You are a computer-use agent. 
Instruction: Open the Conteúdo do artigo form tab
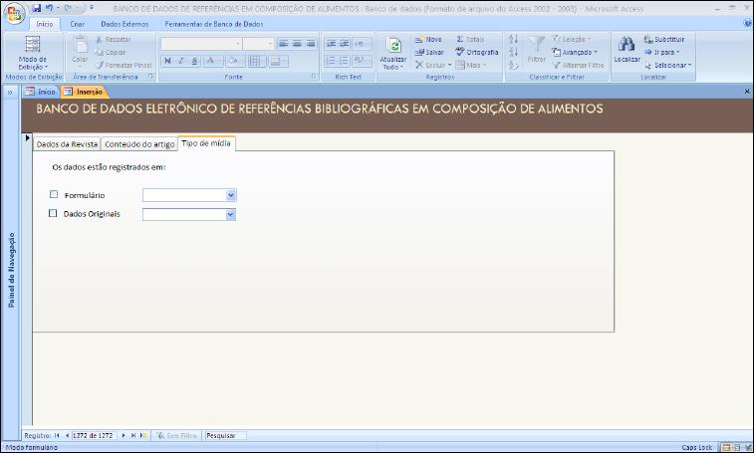(x=139, y=144)
